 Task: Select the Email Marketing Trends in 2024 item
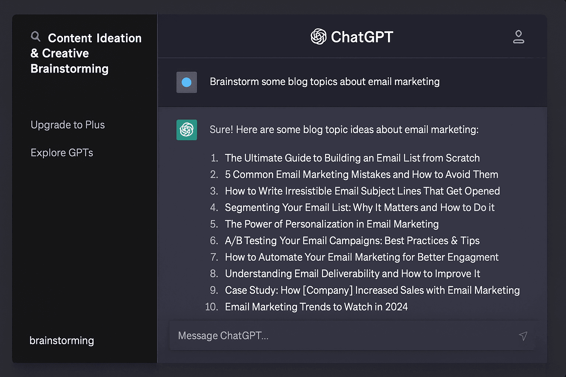(316, 307)
